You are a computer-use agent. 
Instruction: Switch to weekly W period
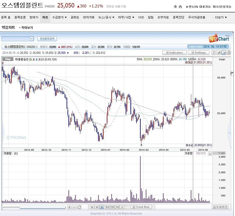click(97, 207)
